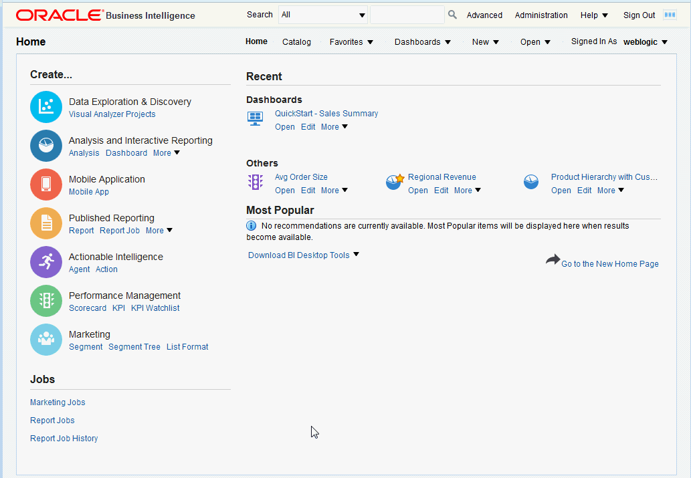Expand the Open menu in the header
Viewport: 691px width, 478px height.
(x=535, y=42)
